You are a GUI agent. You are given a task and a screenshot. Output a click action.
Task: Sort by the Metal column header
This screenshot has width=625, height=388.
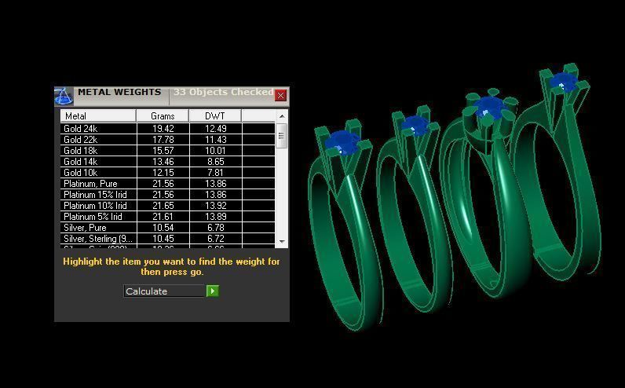click(98, 116)
